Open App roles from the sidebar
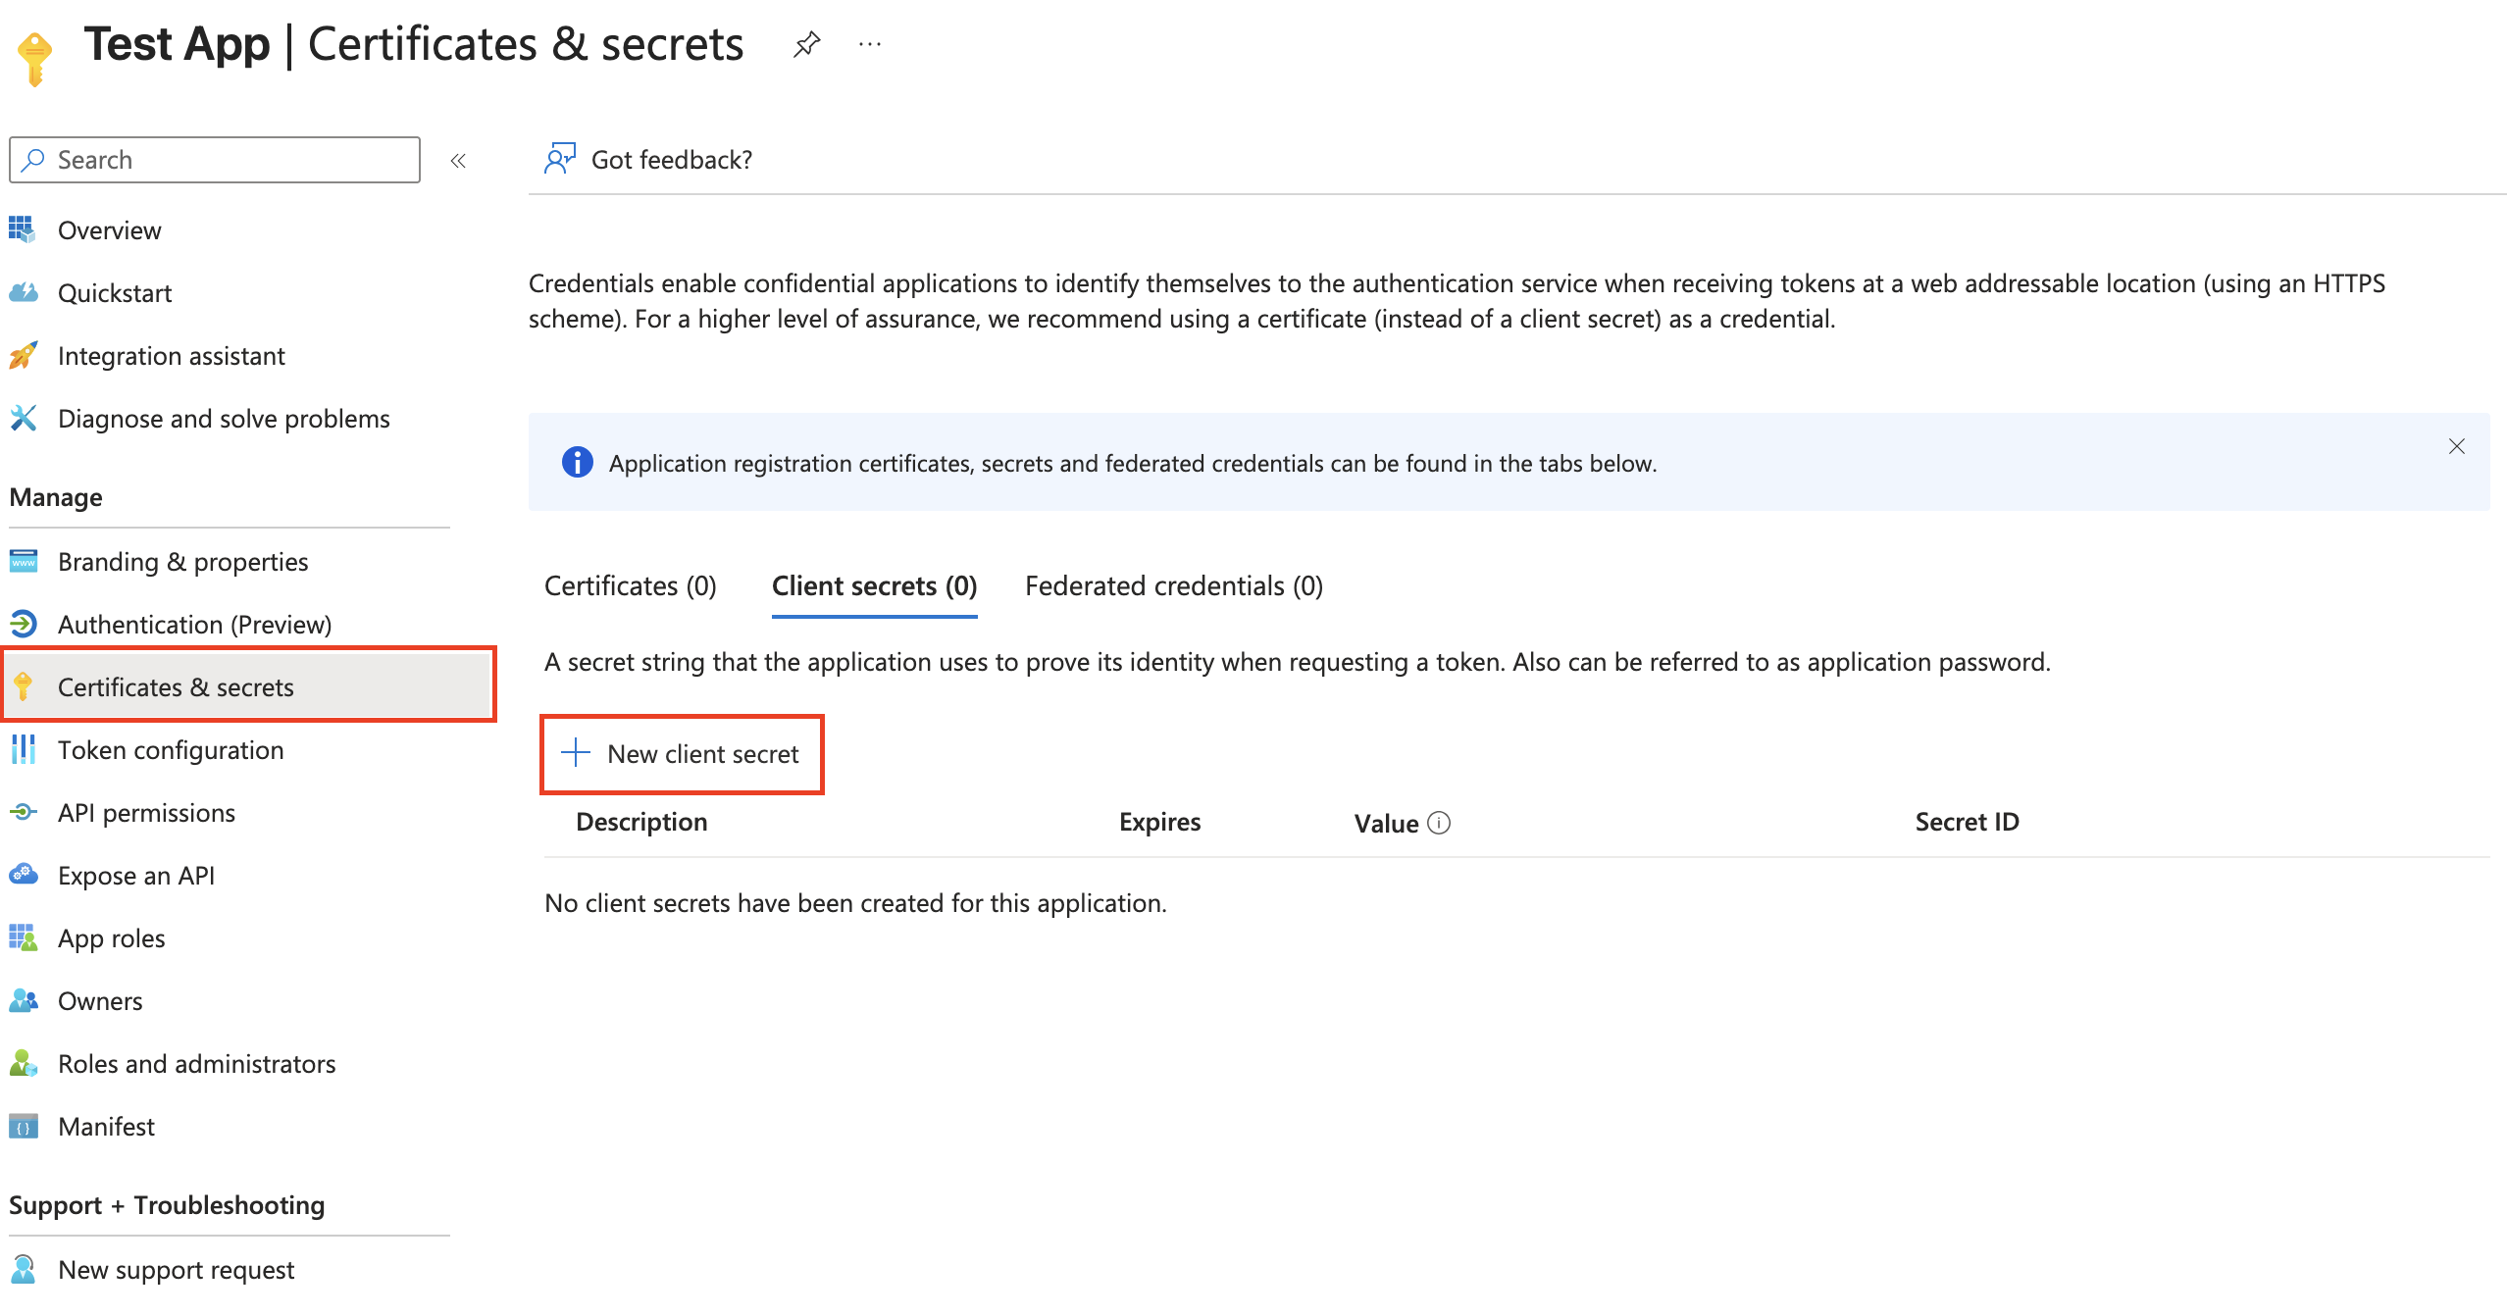 coord(111,937)
